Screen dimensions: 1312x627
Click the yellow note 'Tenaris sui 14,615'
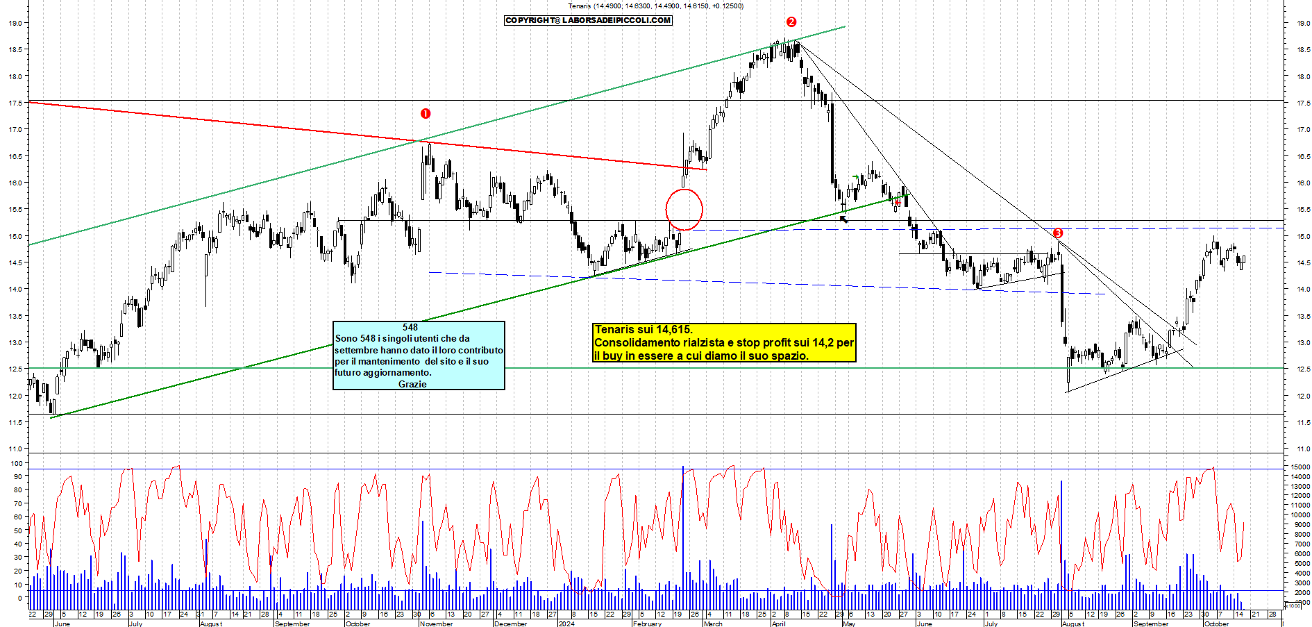[724, 342]
